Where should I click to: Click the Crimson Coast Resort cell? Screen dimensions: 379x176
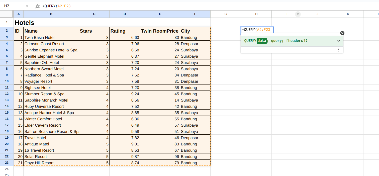(x=44, y=44)
